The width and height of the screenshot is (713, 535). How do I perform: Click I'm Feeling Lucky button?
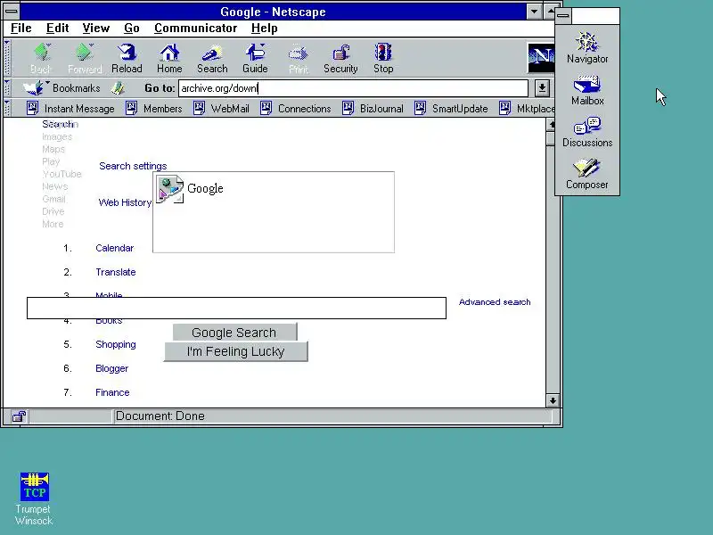235,351
